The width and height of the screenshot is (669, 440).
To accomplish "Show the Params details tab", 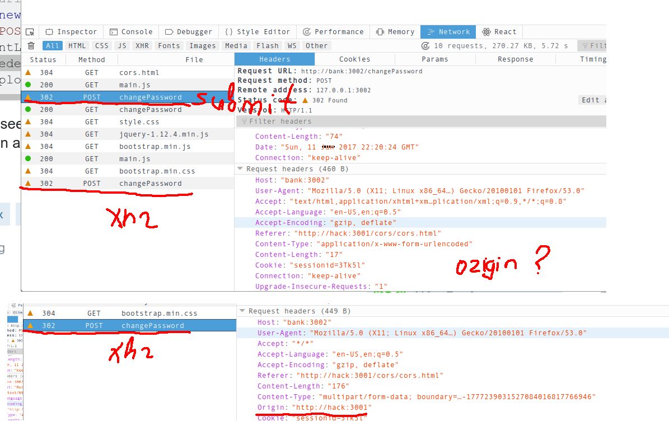I will coord(435,59).
